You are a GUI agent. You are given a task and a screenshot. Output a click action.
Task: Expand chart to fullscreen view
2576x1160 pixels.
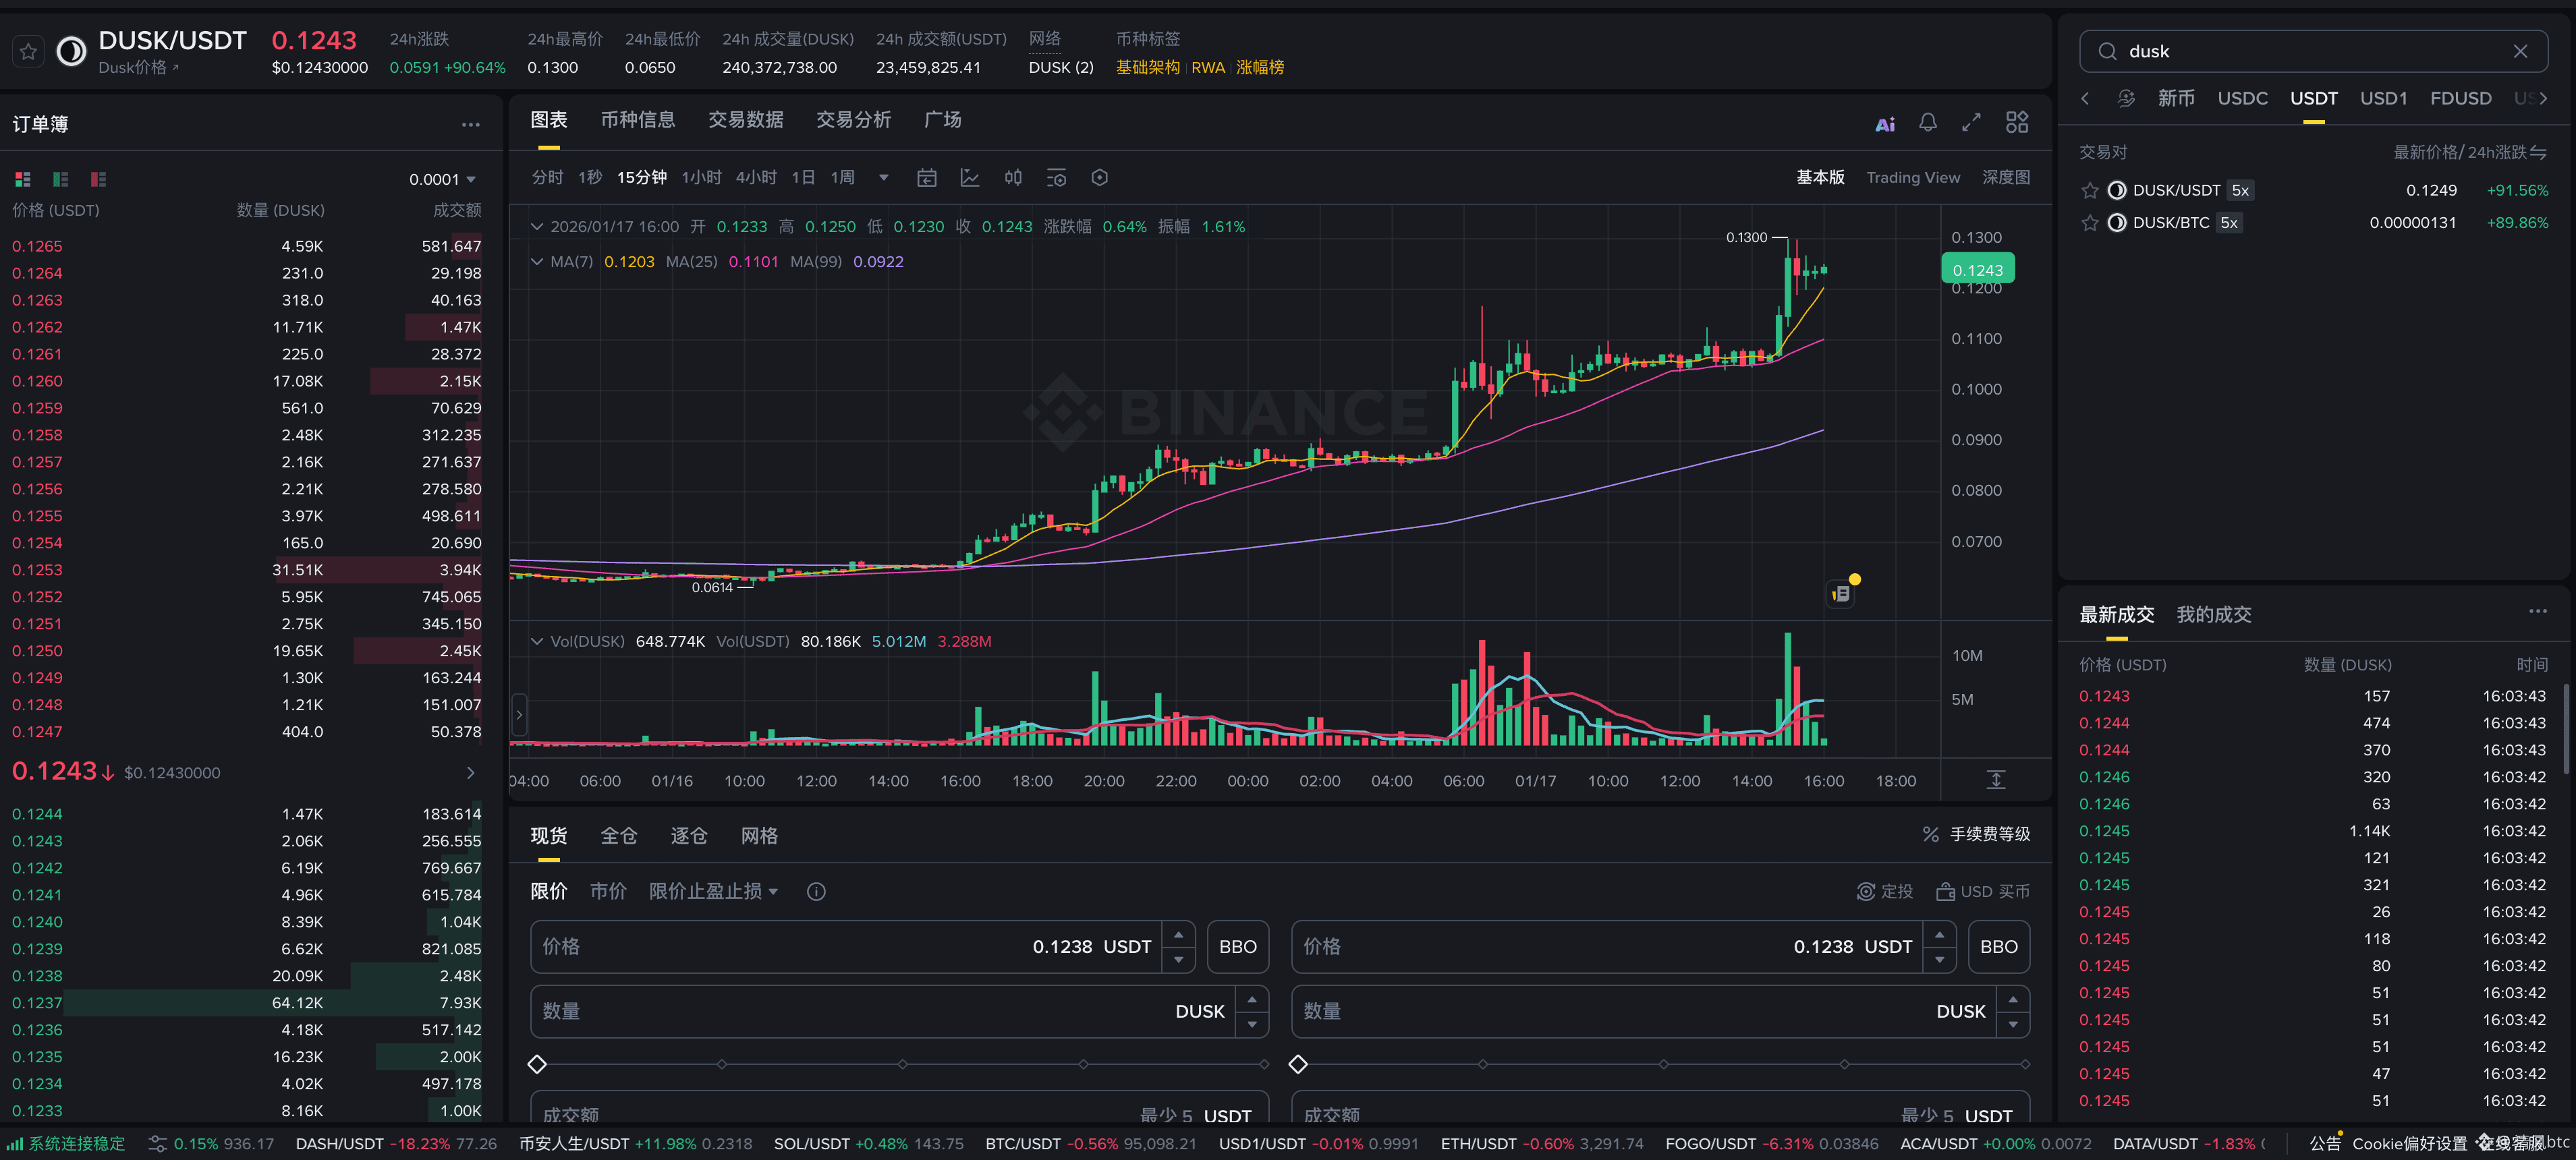[1971, 122]
